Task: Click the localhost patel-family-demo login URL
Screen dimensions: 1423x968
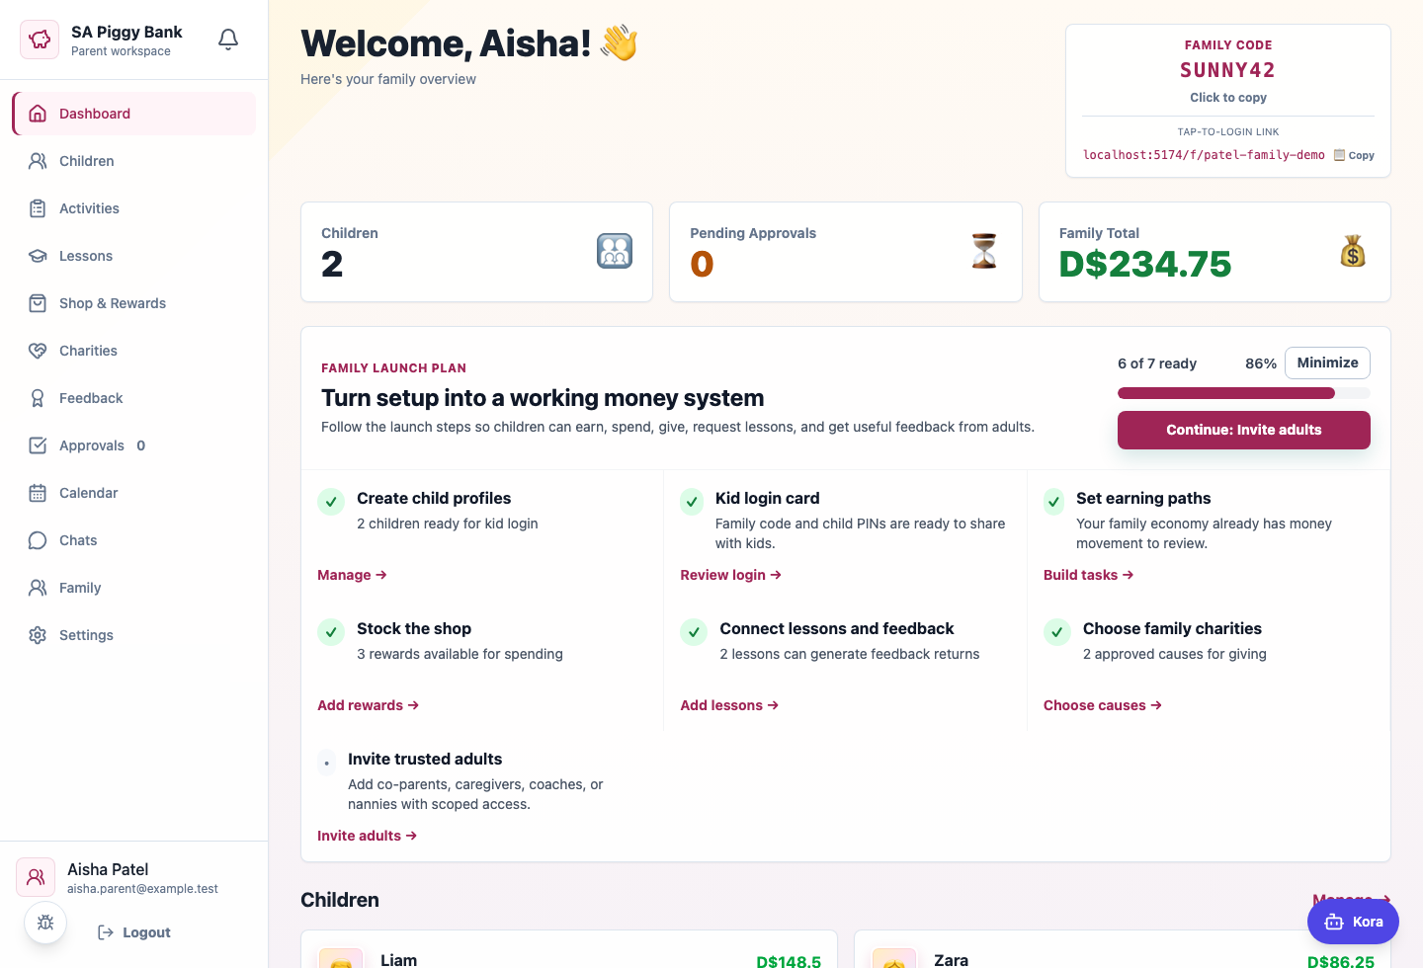Action: [x=1204, y=155]
